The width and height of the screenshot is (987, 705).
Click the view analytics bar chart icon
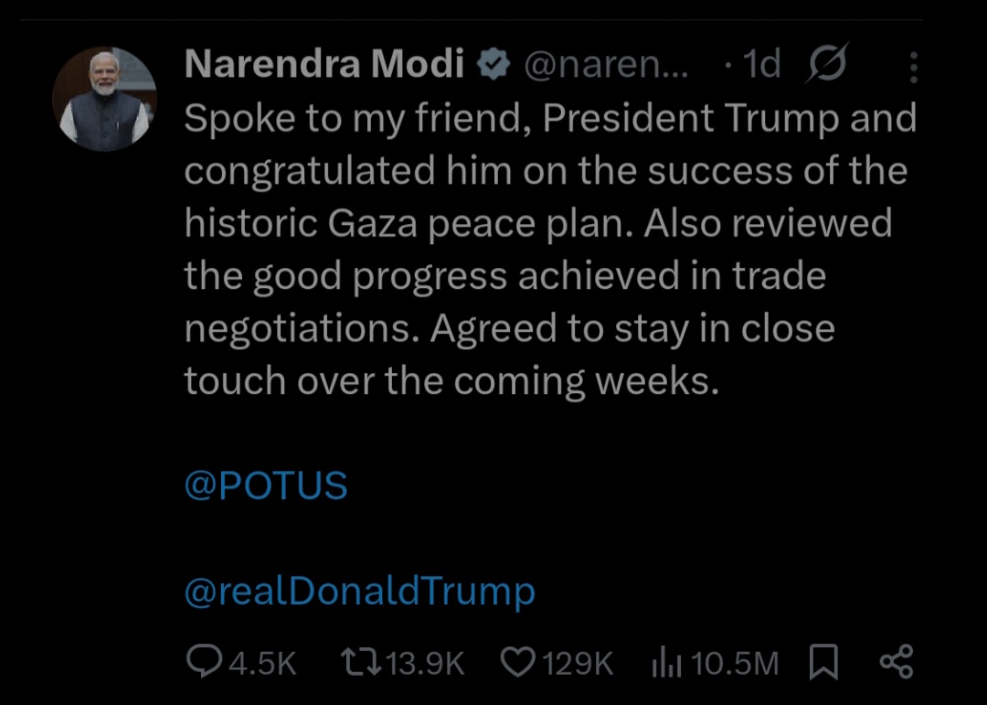pyautogui.click(x=666, y=663)
